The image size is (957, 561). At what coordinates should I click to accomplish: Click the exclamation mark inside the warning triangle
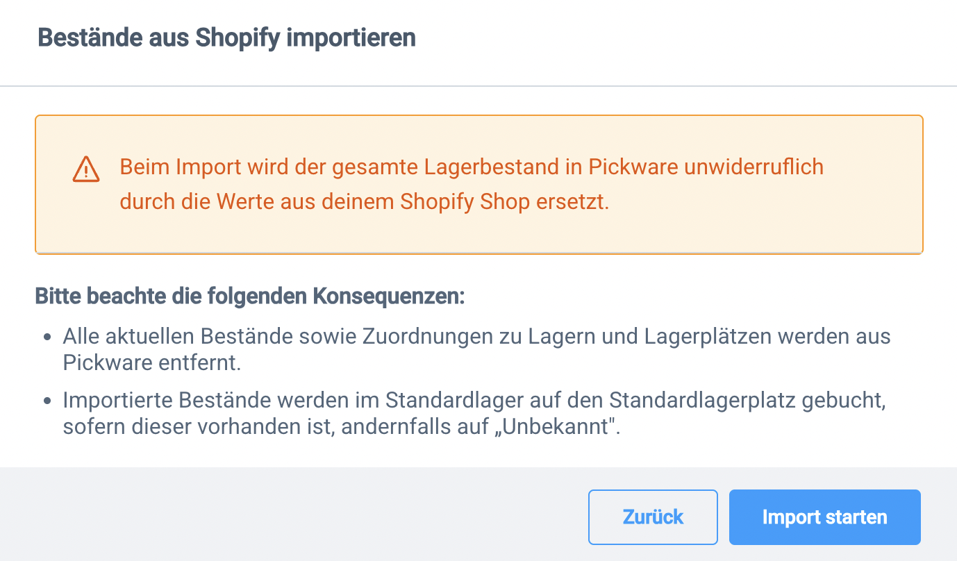click(85, 171)
